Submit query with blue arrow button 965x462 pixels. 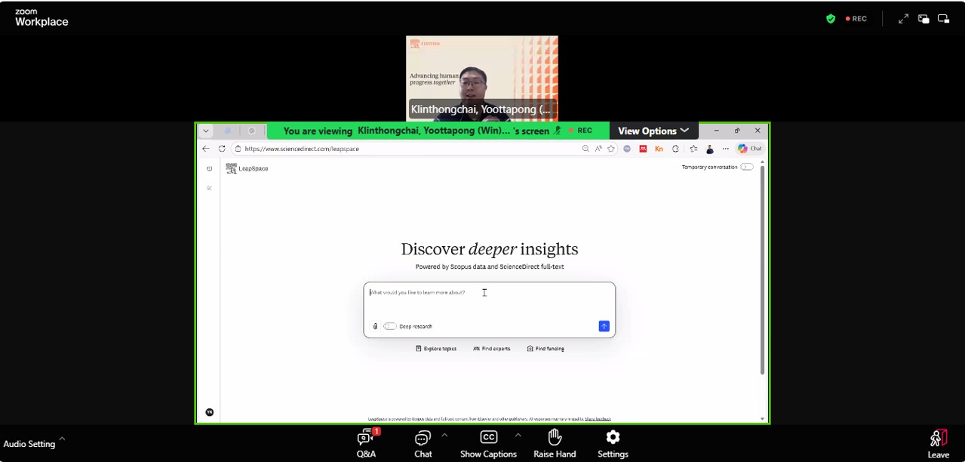point(604,326)
